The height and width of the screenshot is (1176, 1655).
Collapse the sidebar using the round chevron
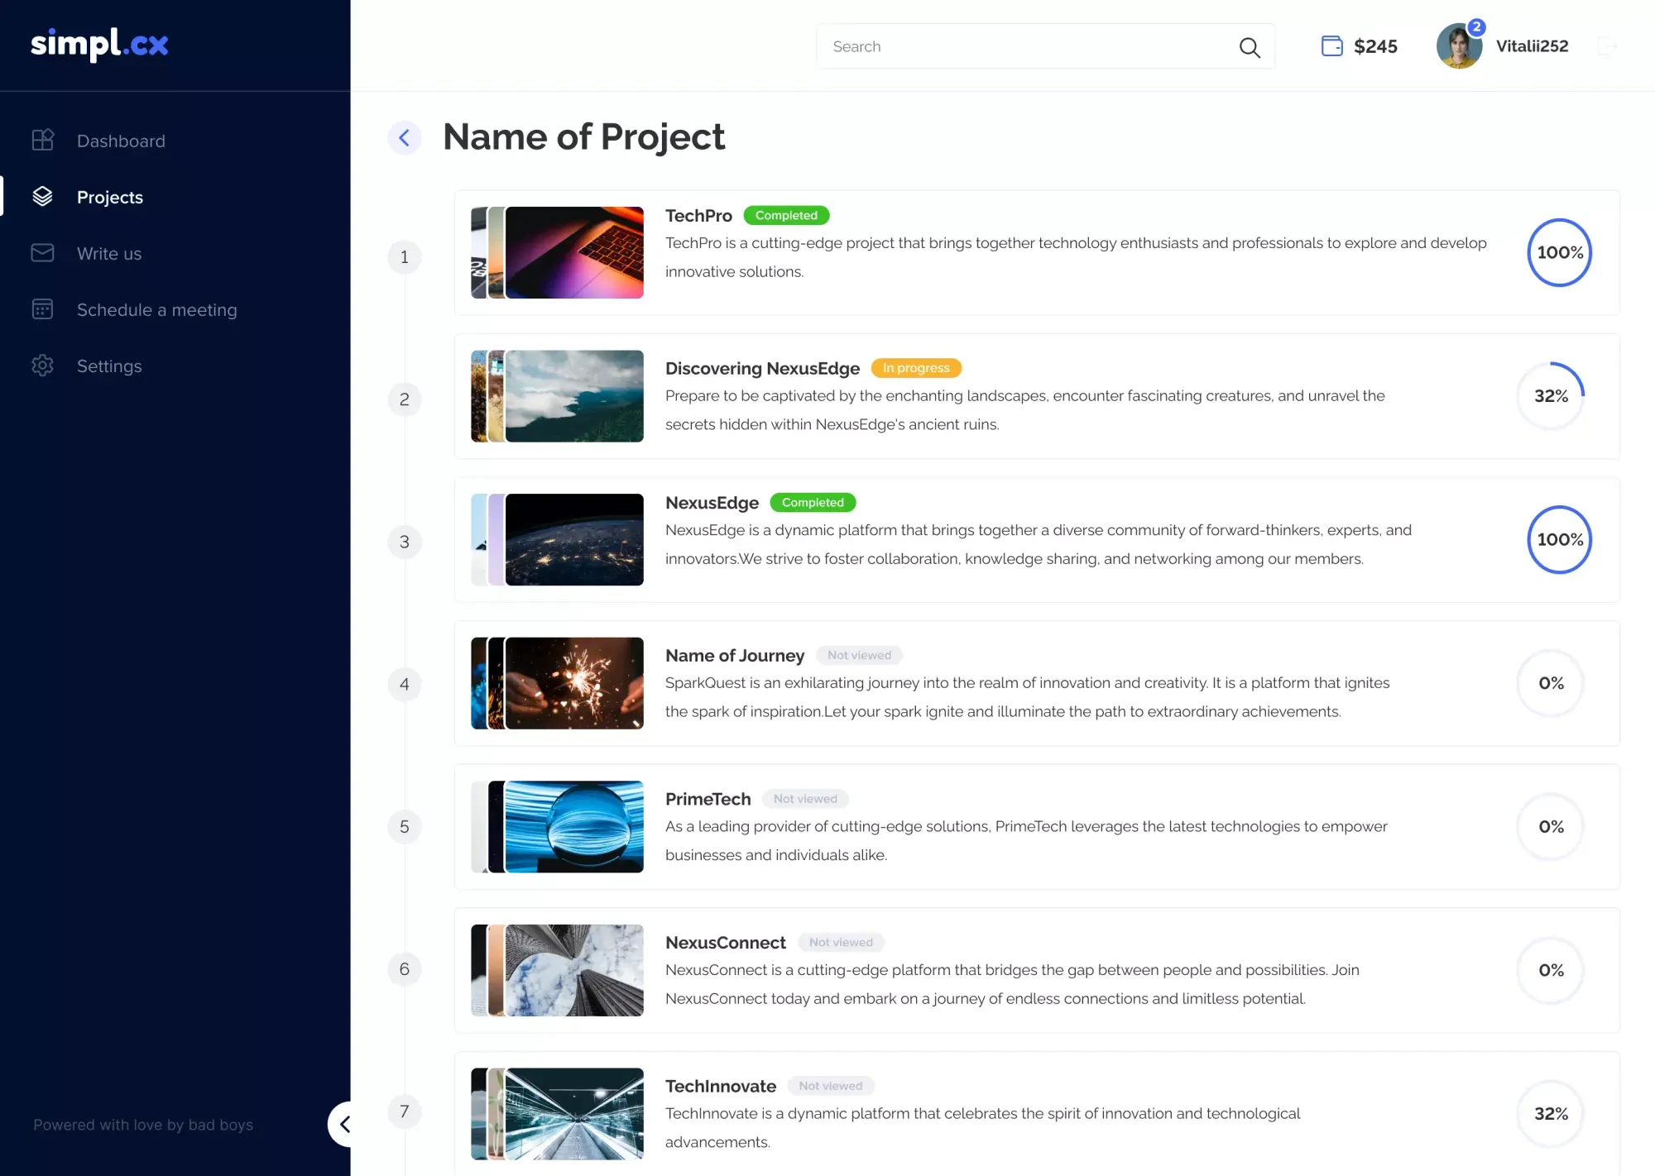pyautogui.click(x=345, y=1125)
